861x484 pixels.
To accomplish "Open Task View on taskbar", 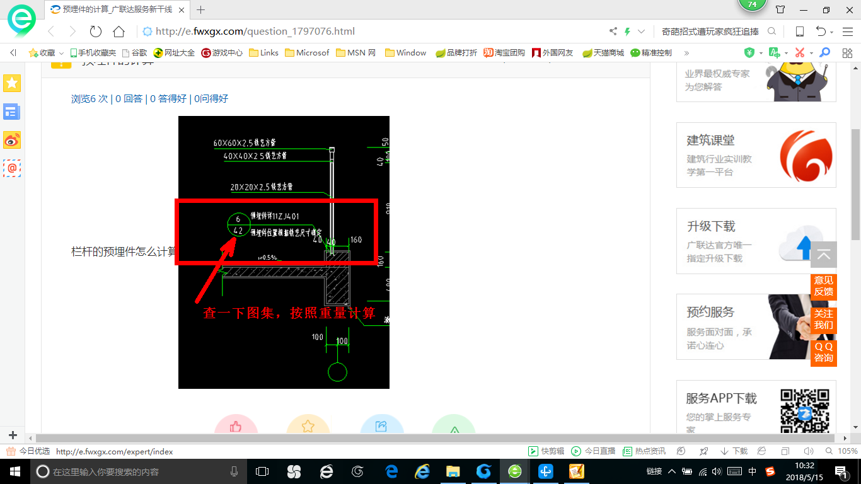I will click(x=262, y=471).
